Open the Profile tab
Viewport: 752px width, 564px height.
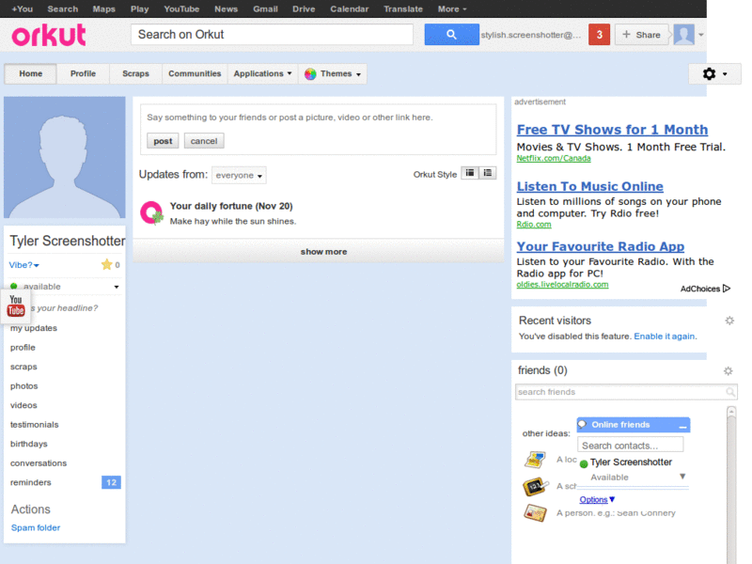pyautogui.click(x=83, y=74)
